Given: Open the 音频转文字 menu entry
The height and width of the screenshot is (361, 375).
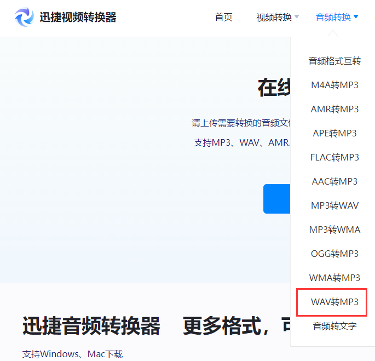Looking at the screenshot, I should 334,326.
